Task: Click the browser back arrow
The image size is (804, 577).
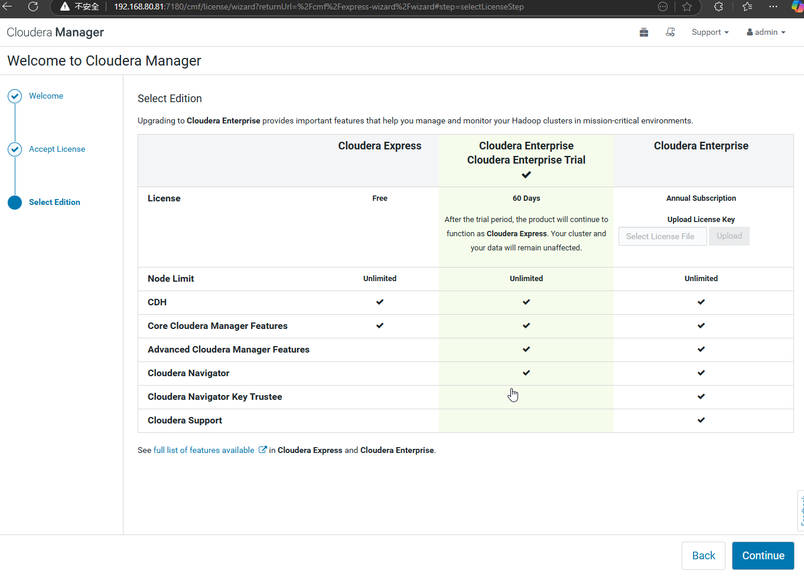Action: [x=7, y=6]
